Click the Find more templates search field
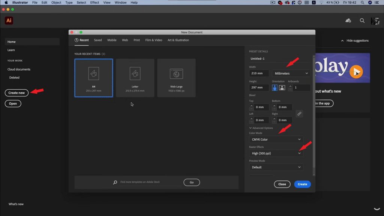The image size is (384, 216). (x=150, y=182)
